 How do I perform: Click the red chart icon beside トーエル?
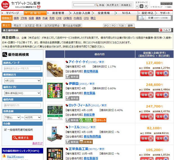(x=67, y=127)
